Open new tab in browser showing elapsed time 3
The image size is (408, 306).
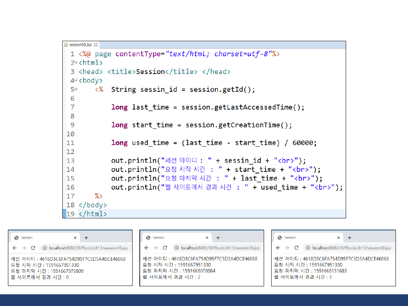click(349, 238)
